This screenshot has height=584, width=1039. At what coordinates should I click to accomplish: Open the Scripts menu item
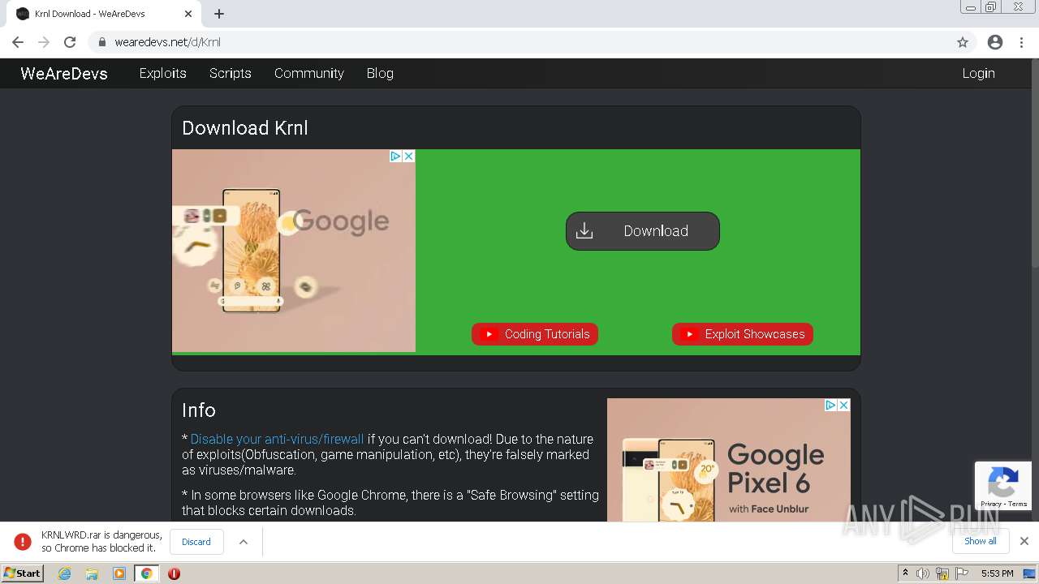coord(231,73)
